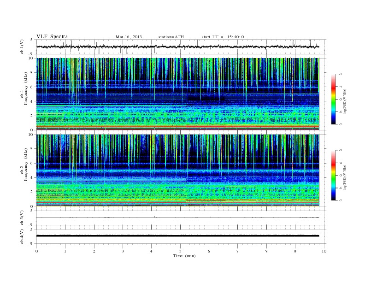This screenshot has height=282, width=365.
Task: Click the thick ch.4 voltage trace panel
Action: tap(181, 236)
